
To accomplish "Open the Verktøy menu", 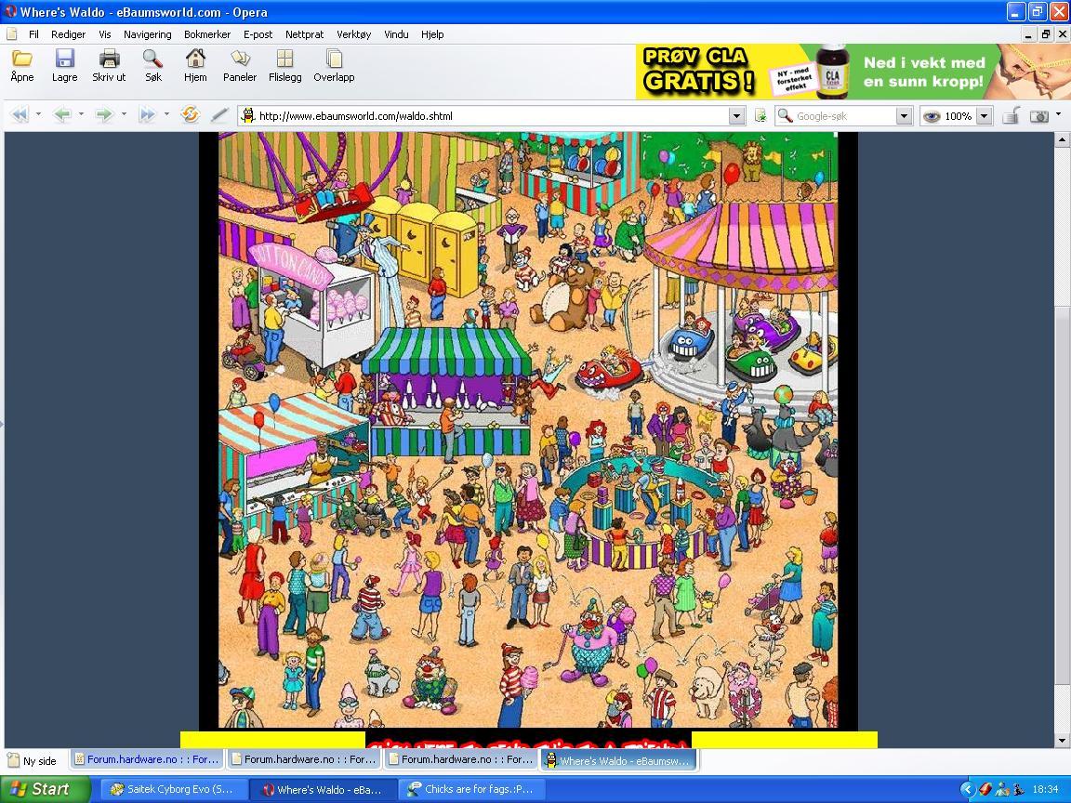I will [354, 34].
